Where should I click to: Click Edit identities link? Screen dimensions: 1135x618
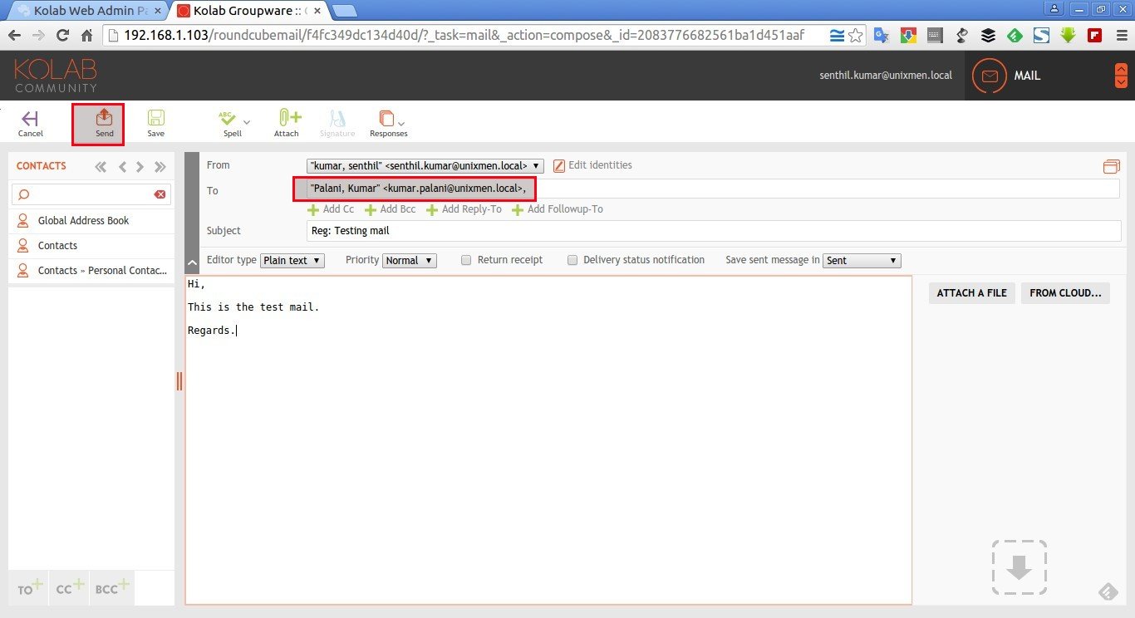[x=592, y=165]
